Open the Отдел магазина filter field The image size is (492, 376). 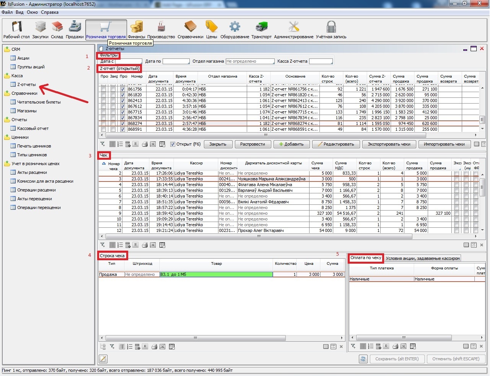pos(250,62)
